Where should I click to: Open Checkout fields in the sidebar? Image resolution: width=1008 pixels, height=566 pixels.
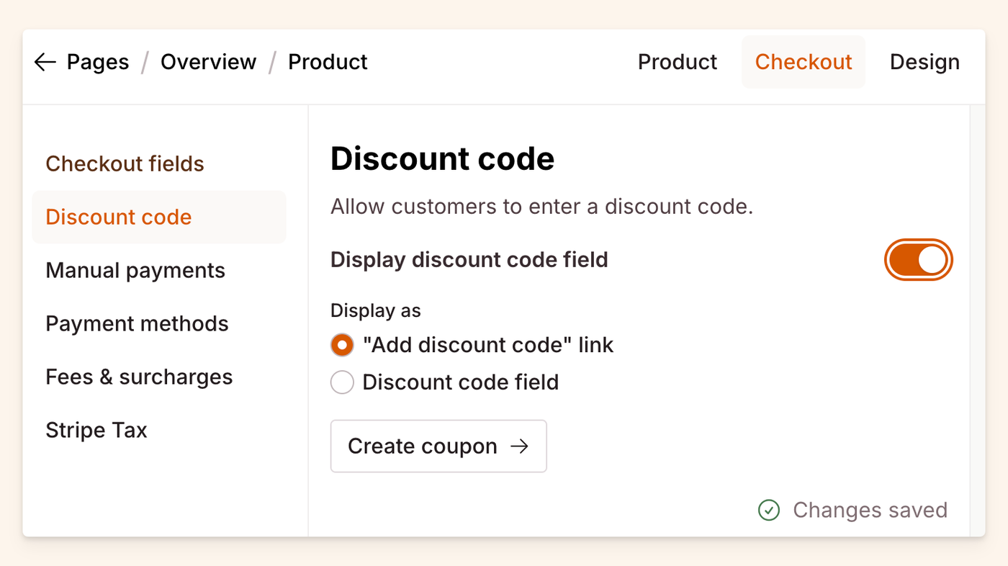tap(125, 164)
